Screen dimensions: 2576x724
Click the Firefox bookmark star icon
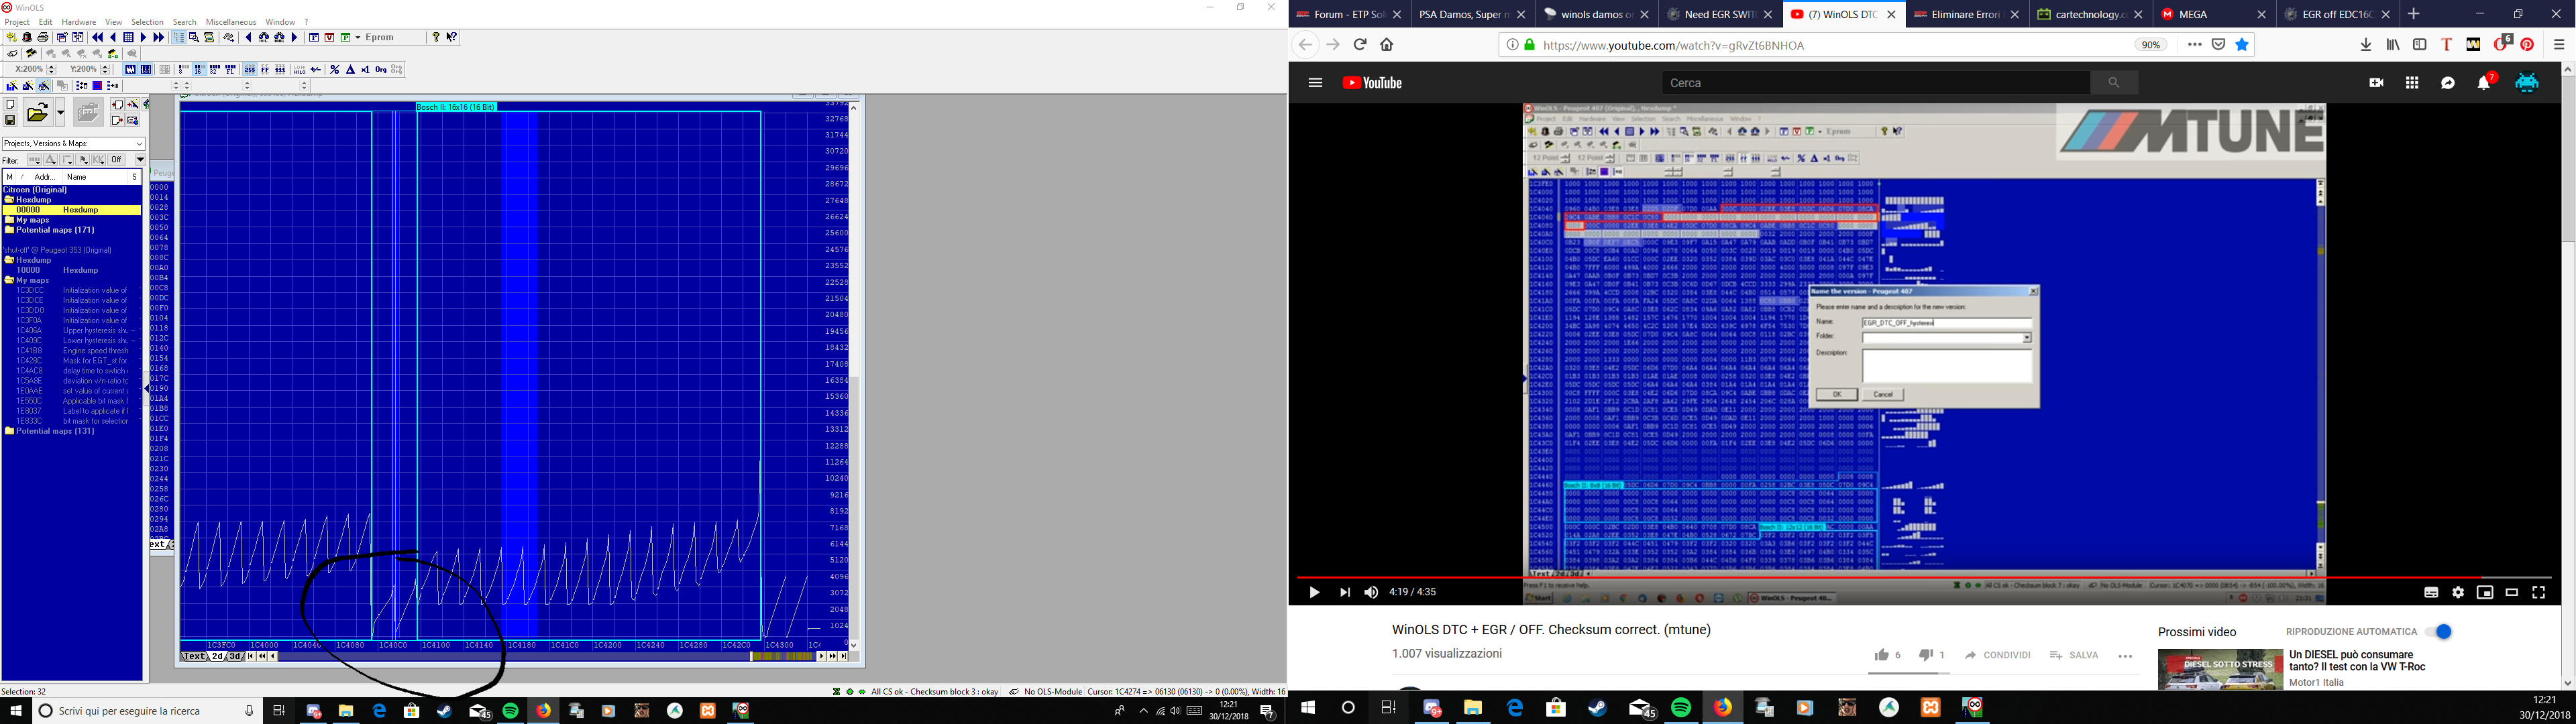point(2242,45)
